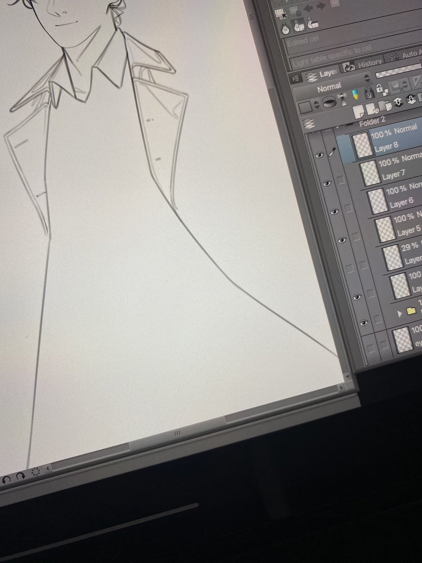
Task: Click the Transfer to Lower Layer icon
Action: click(x=398, y=102)
